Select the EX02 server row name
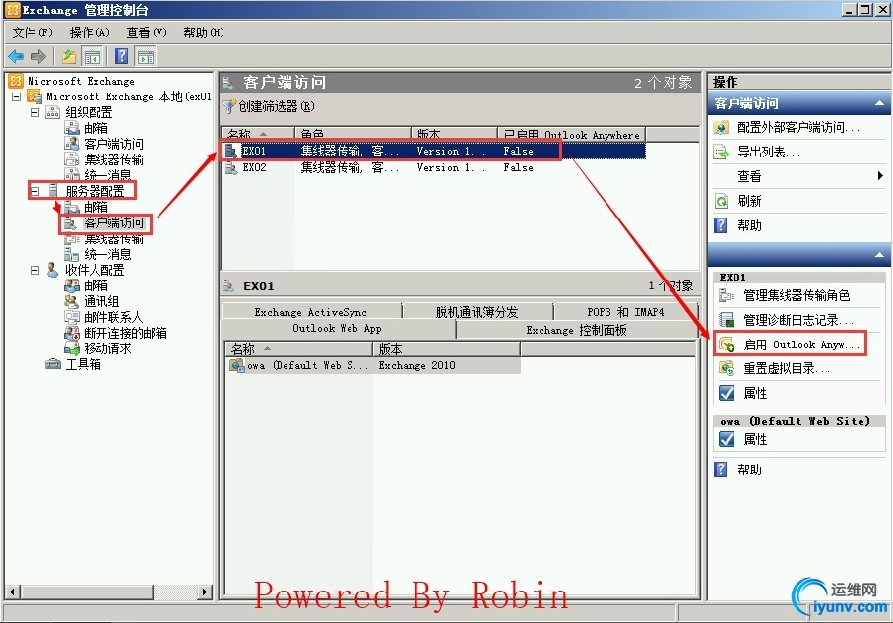 pos(254,168)
